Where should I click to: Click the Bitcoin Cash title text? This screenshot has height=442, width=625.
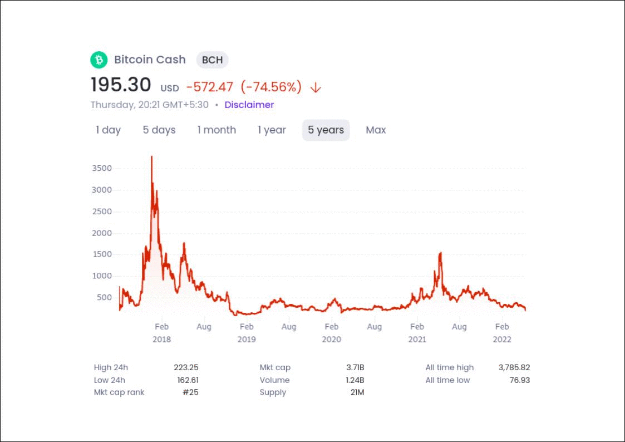click(150, 60)
